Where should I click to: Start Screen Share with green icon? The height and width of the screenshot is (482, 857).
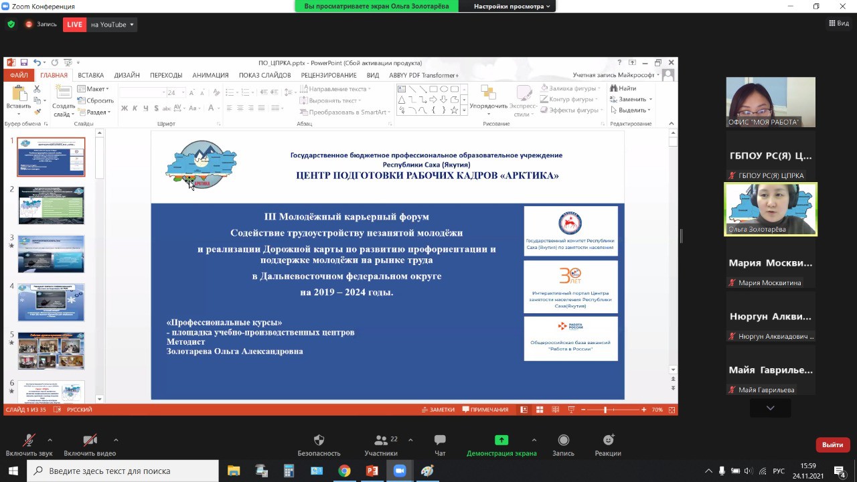(x=501, y=445)
